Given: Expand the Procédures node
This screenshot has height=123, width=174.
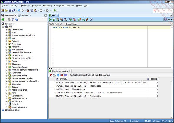Looking at the screenshot, I should pyautogui.click(x=6, y=44).
